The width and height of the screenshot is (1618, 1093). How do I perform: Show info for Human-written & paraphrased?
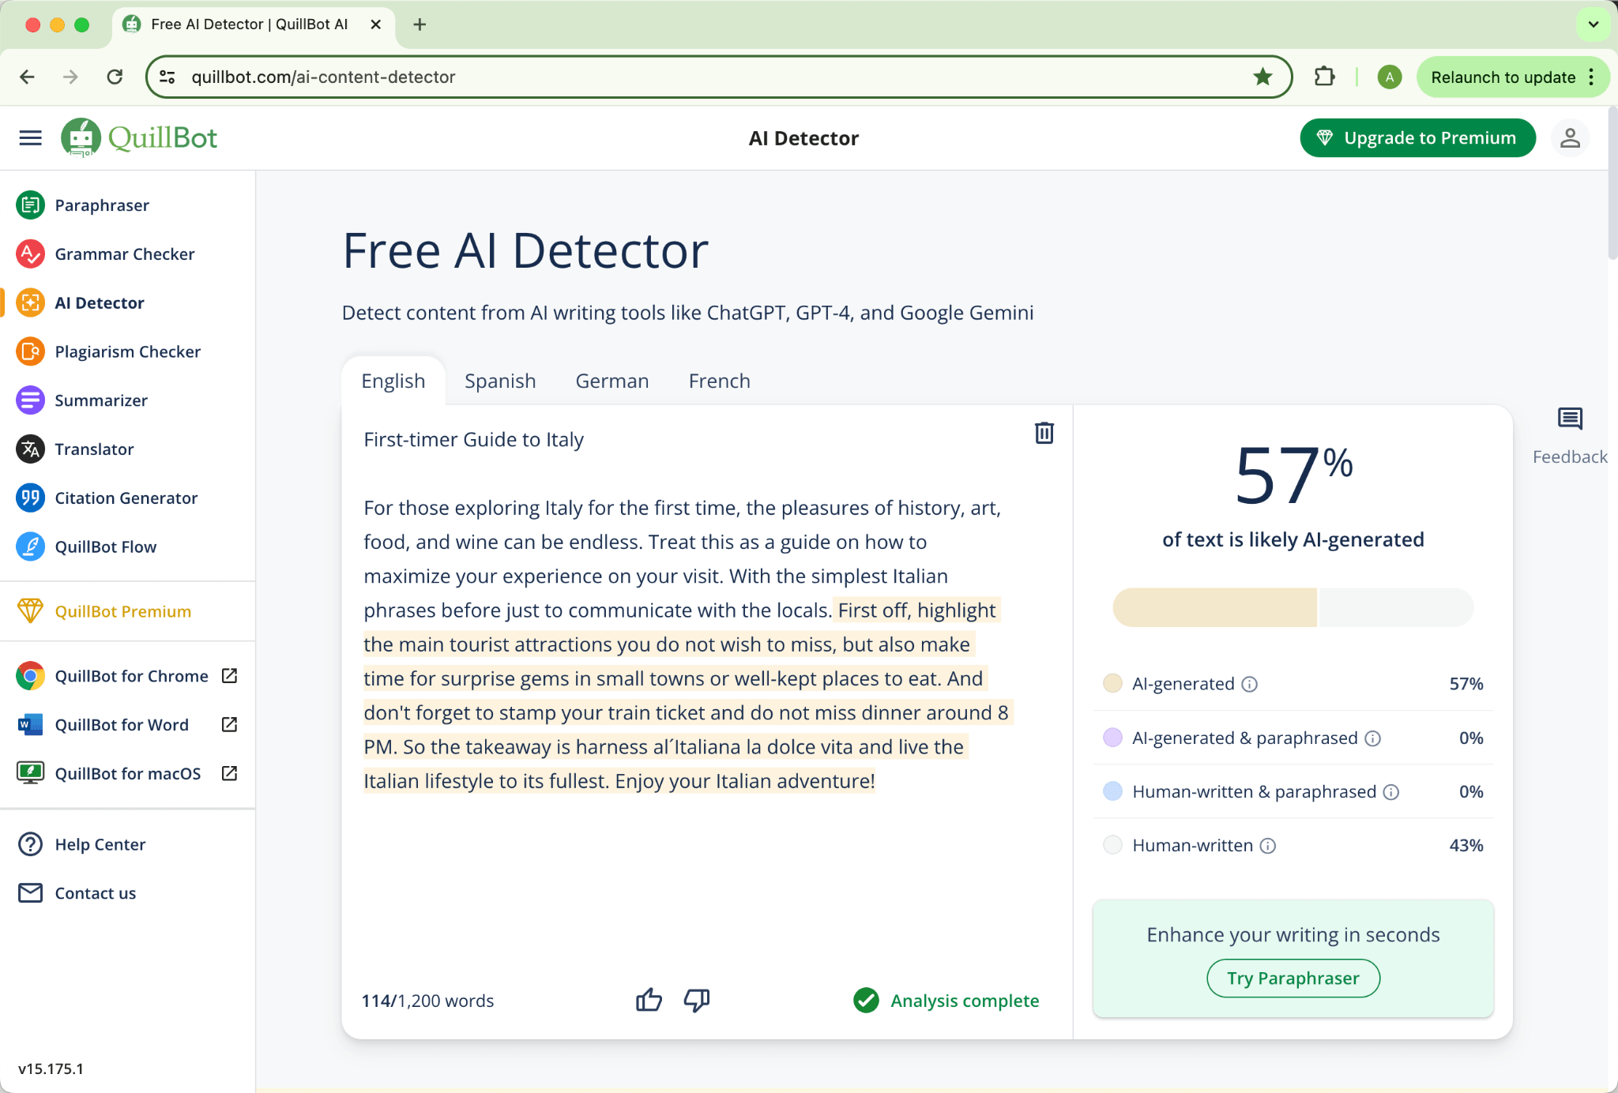point(1391,792)
